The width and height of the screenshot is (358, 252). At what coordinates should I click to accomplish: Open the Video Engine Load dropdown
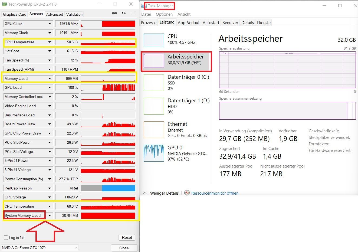coord(50,106)
